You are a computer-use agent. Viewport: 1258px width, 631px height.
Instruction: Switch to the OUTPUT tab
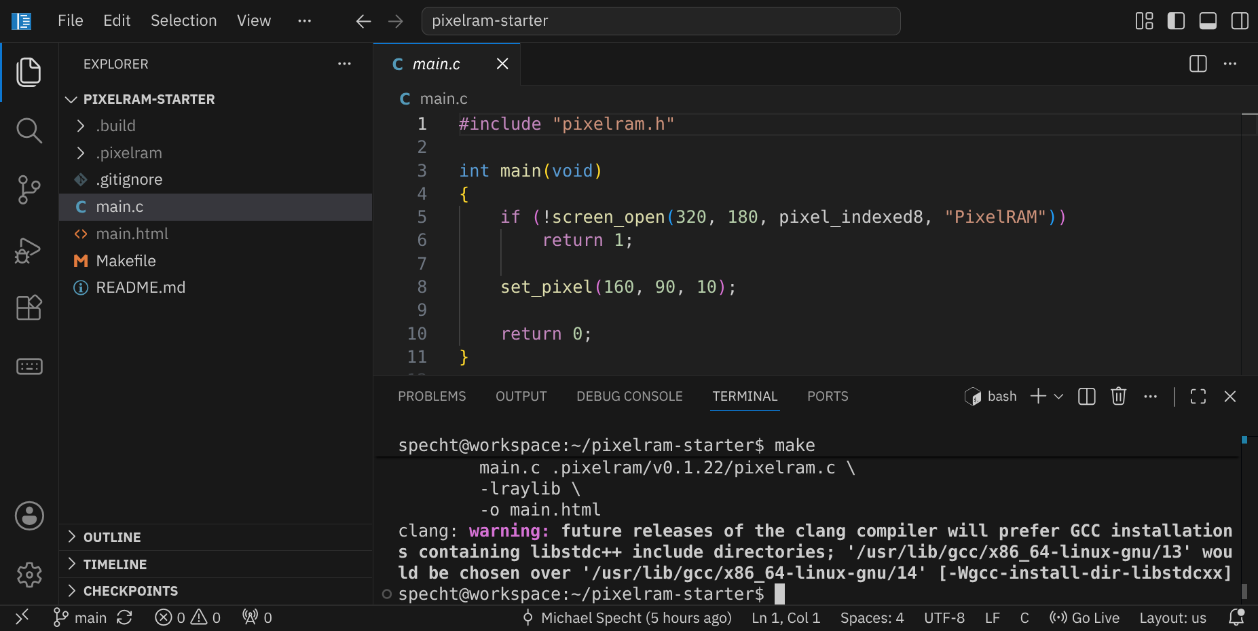coord(521,397)
